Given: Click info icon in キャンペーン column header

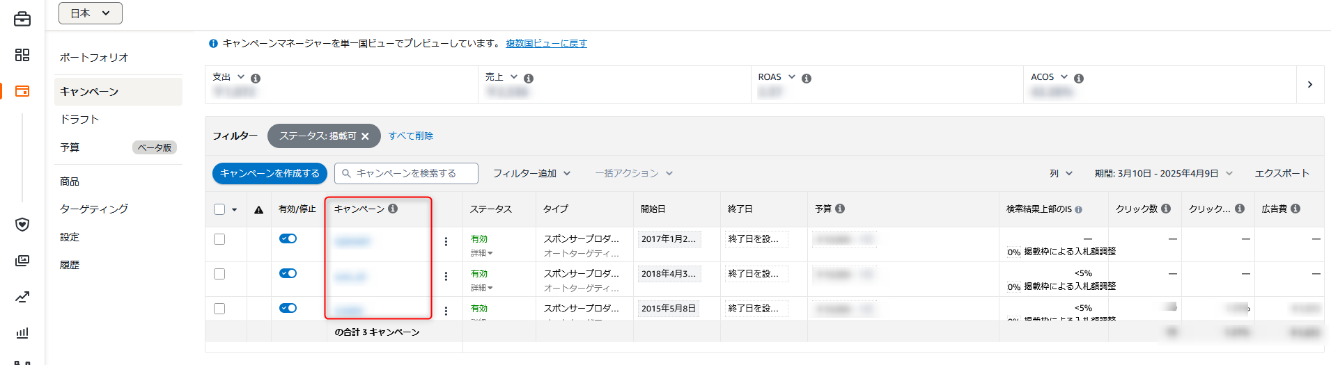Looking at the screenshot, I should (x=393, y=209).
